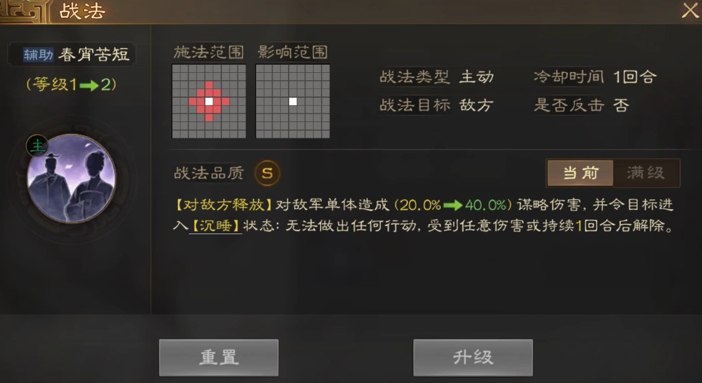Viewport: 702px width, 383px height.
Task: Click the white center cell in 施法范围 grid
Action: 209,101
